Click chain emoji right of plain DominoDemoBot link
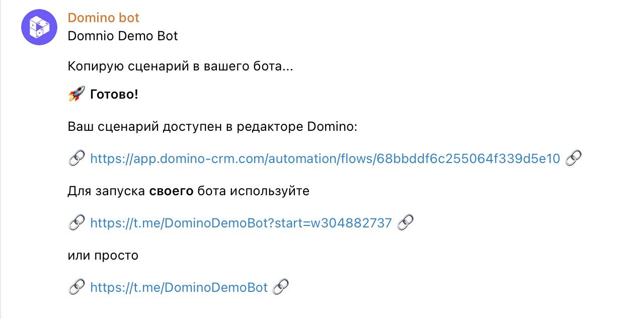The width and height of the screenshot is (623, 319). (280, 287)
